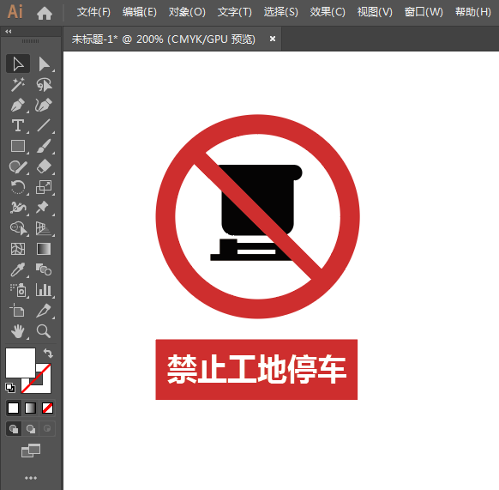Click the Stroke swatch with red slash
The image size is (499, 490).
[x=45, y=386]
